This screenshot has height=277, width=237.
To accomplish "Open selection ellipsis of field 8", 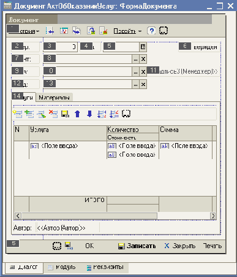I will [x=135, y=59].
